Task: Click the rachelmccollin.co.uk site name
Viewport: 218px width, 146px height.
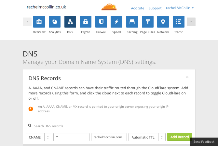Action: tap(46, 7)
